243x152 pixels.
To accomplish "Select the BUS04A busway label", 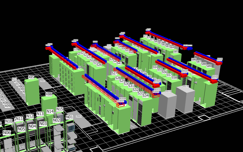I will coord(156,92).
